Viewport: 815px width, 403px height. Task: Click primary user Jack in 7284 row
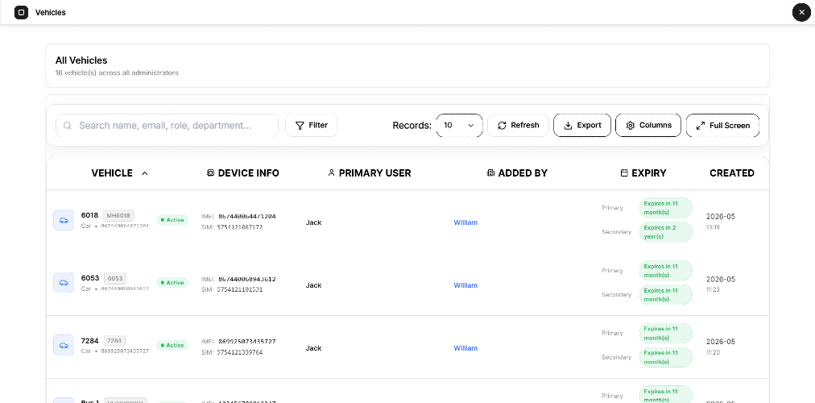click(x=313, y=348)
